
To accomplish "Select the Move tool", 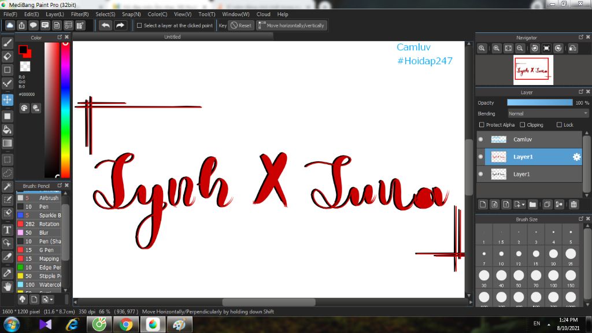I will coord(7,99).
